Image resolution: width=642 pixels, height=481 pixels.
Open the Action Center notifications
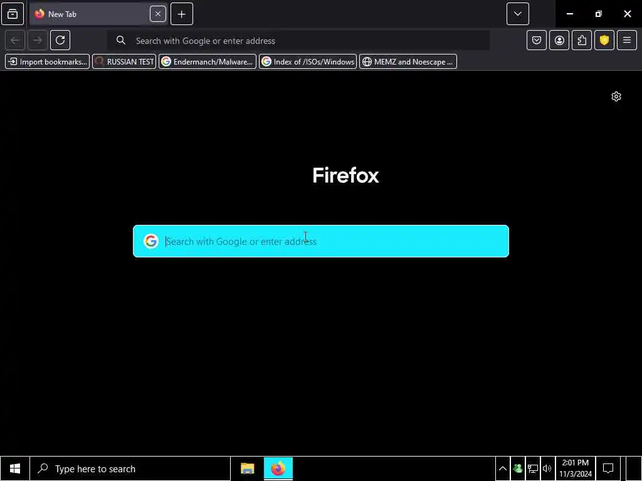pyautogui.click(x=608, y=468)
